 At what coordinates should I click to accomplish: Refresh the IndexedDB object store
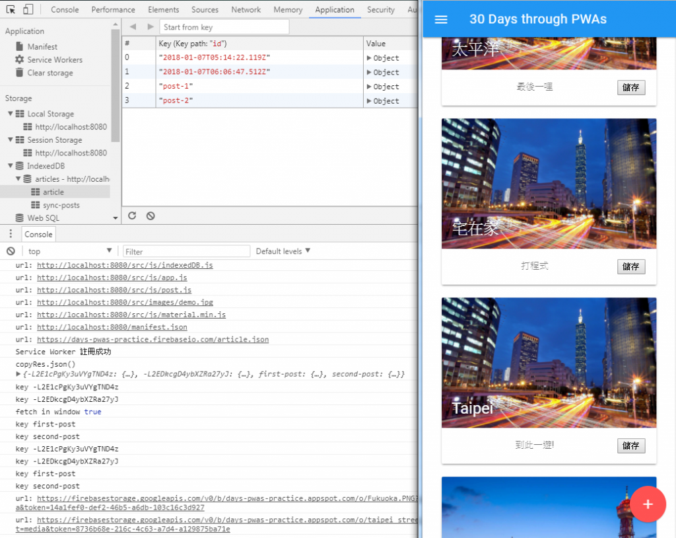pos(132,215)
